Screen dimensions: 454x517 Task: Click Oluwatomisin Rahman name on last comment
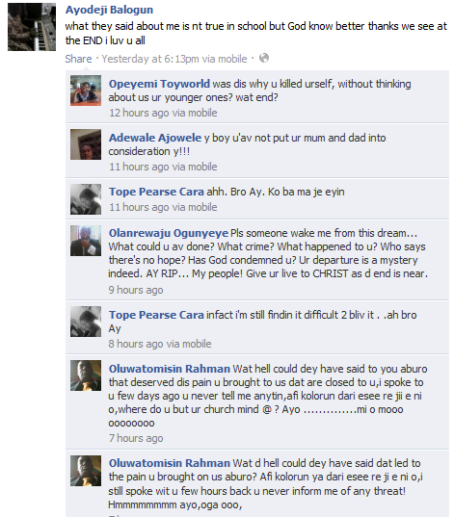(170, 463)
